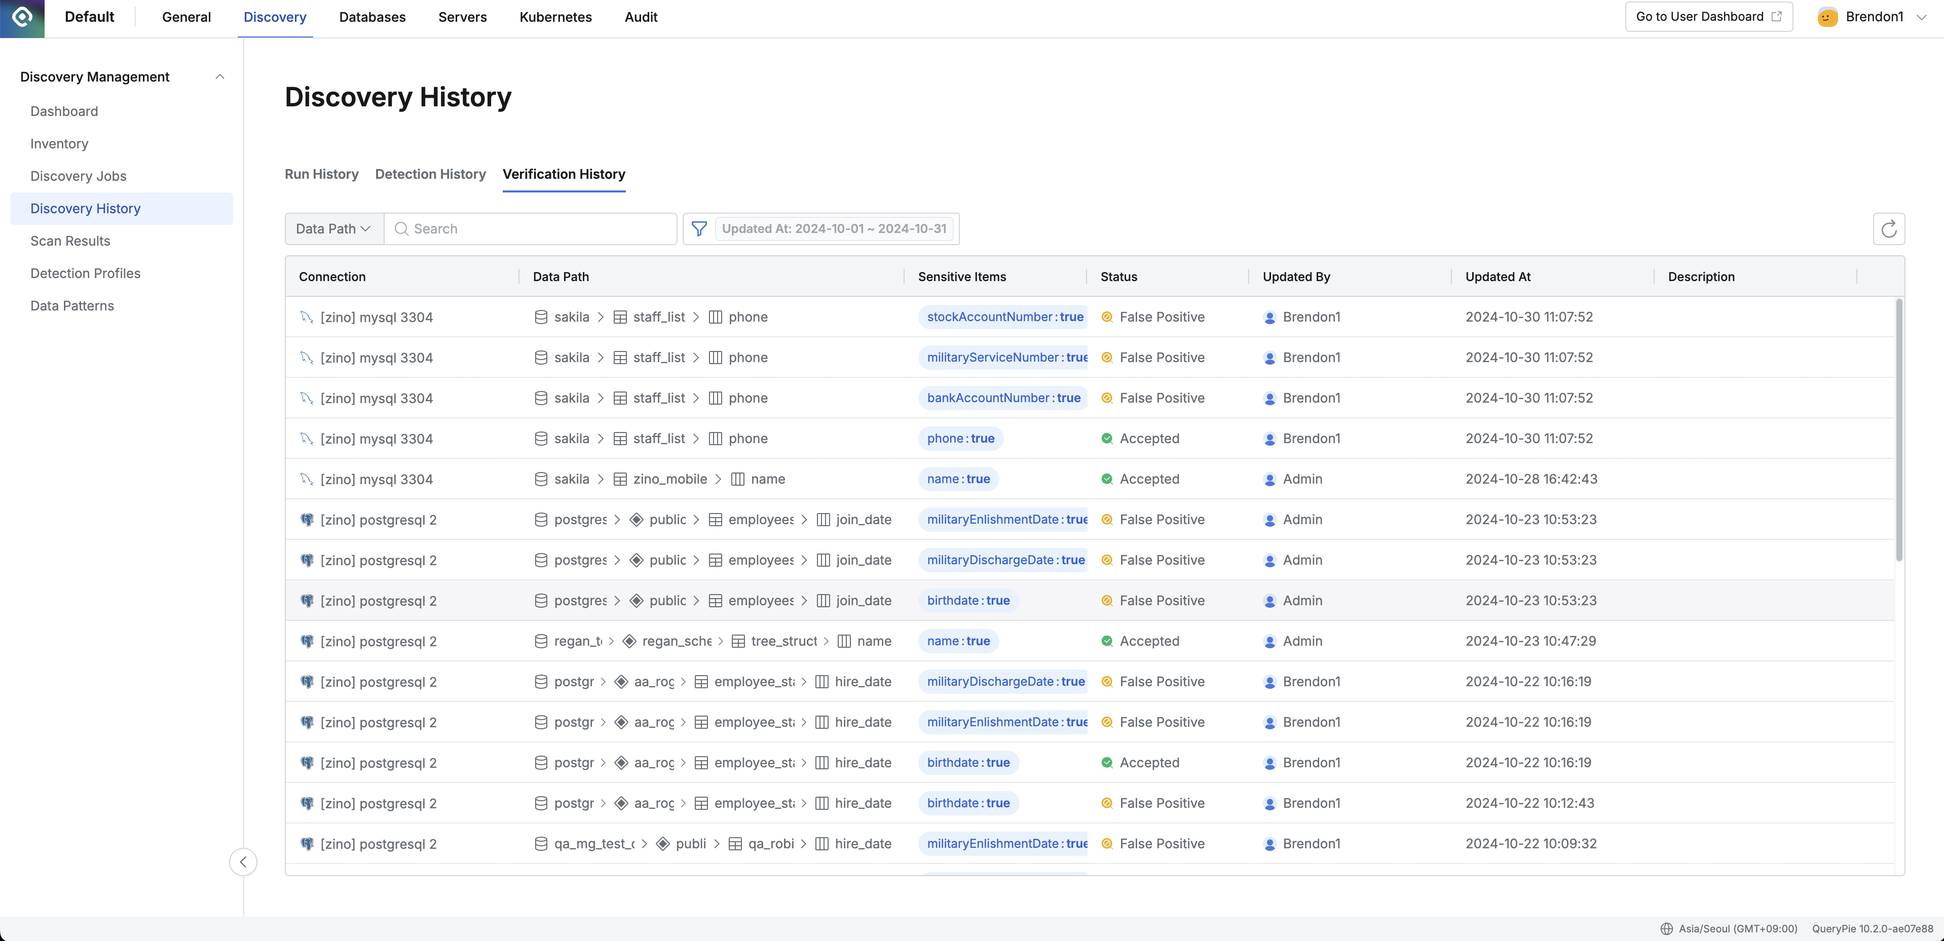
Task: Click database icon beside qa_mg_test
Action: 540,844
